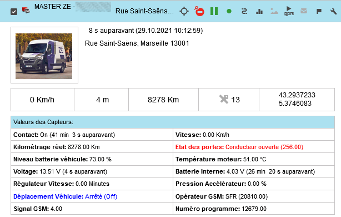This screenshot has height=217, width=341.
Task: Click Régulateur Vitesse 0.00 Minutes row
Action: pos(92,184)
